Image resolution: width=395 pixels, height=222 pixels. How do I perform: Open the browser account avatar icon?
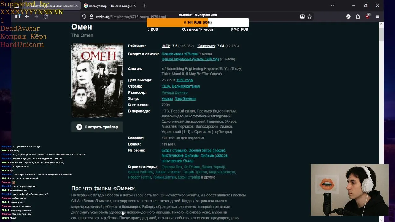tap(348, 17)
